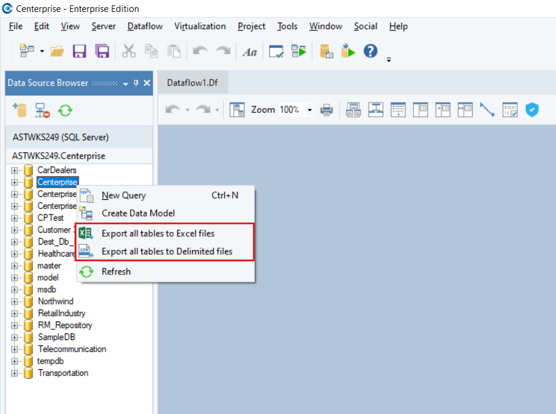
Task: Choose Export all tables to Excel files
Action: [x=158, y=233]
